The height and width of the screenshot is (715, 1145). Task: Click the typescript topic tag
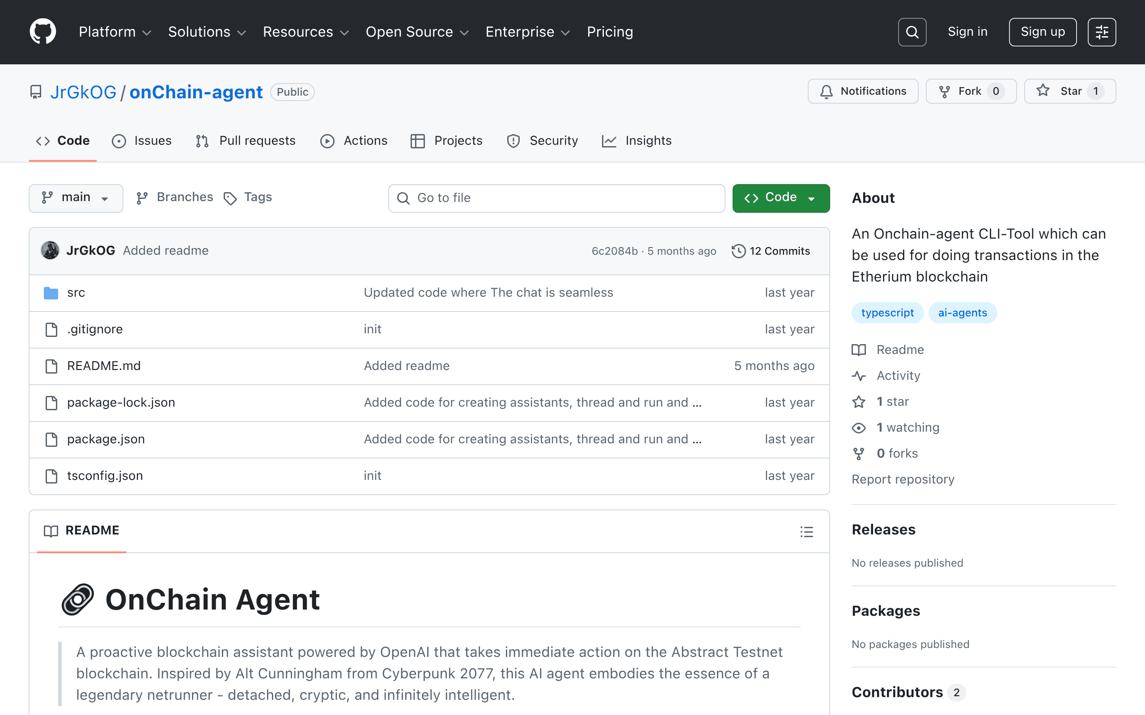tap(887, 313)
